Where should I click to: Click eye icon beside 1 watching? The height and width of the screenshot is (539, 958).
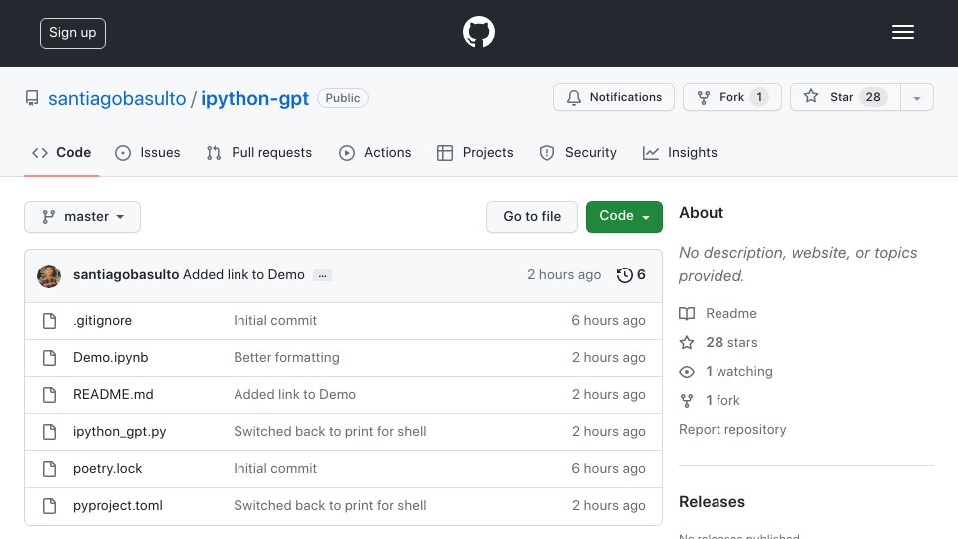[687, 372]
